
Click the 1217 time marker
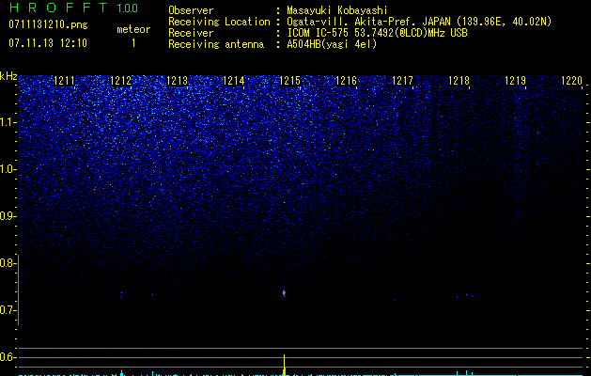[402, 81]
